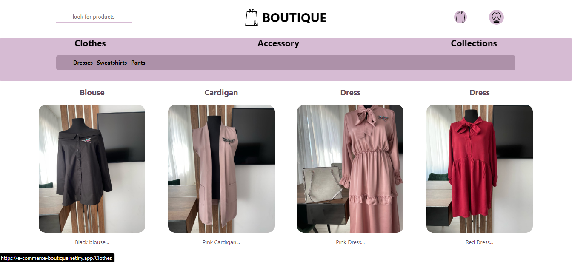The image size is (572, 262).
Task: Open the Clothes menu category
Action: pyautogui.click(x=90, y=43)
